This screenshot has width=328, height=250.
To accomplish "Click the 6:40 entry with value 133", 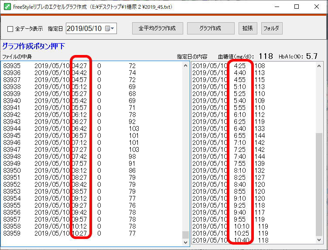I will coord(229,129).
